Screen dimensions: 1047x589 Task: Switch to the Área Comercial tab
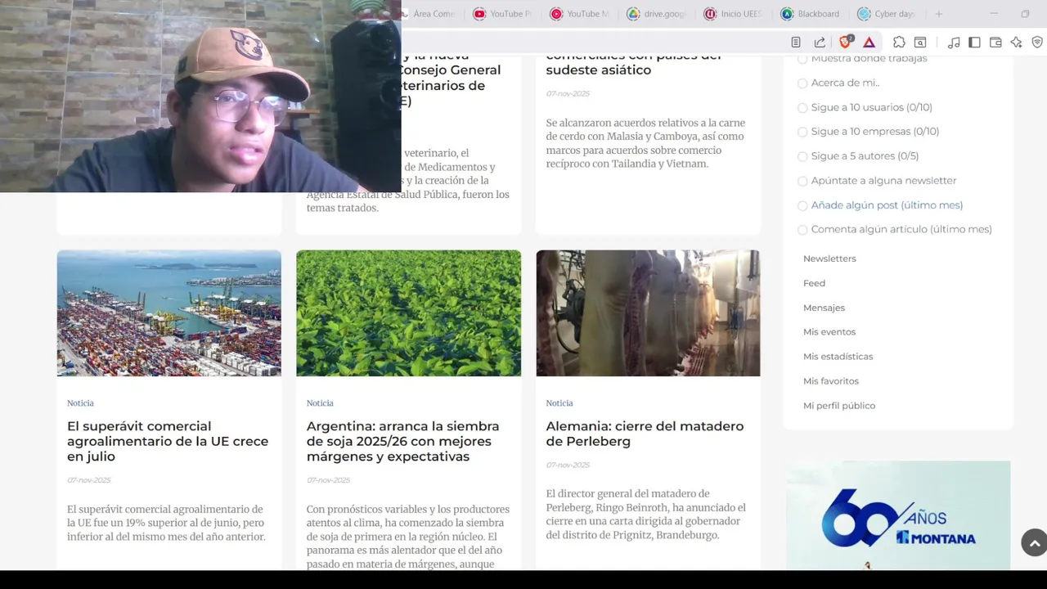coord(427,14)
